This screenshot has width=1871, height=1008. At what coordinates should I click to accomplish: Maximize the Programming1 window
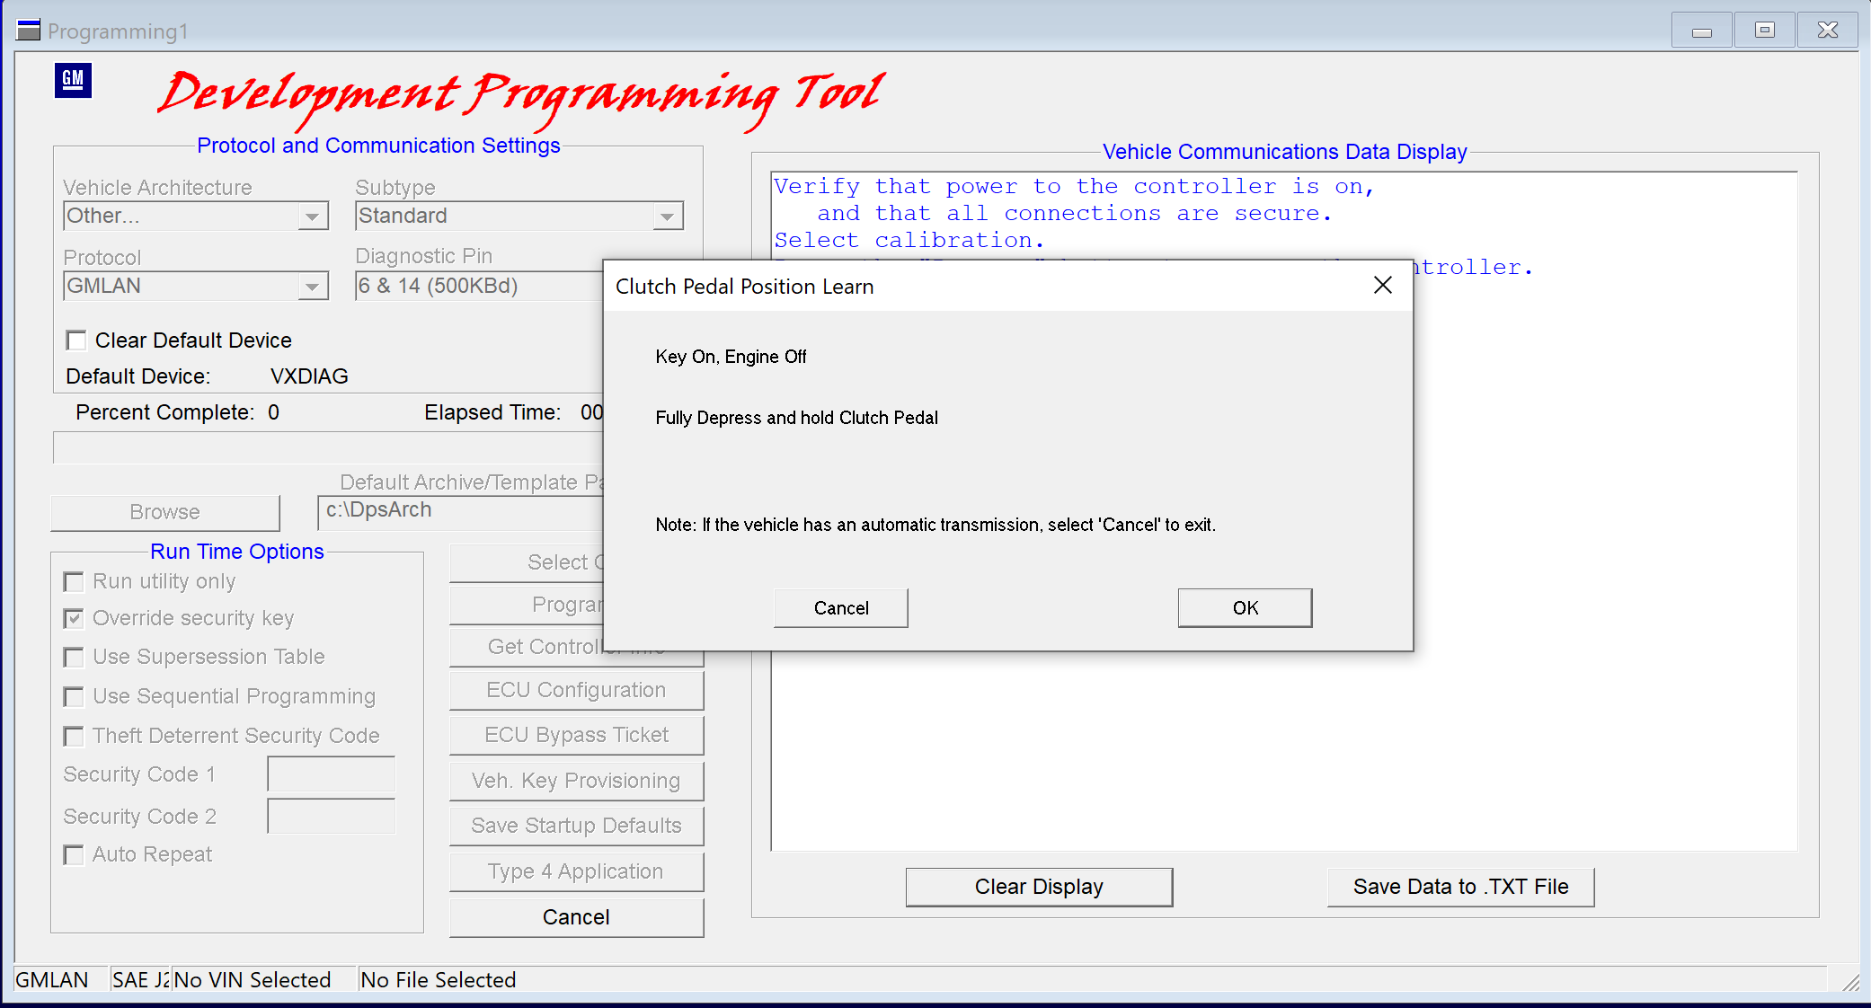click(x=1765, y=31)
